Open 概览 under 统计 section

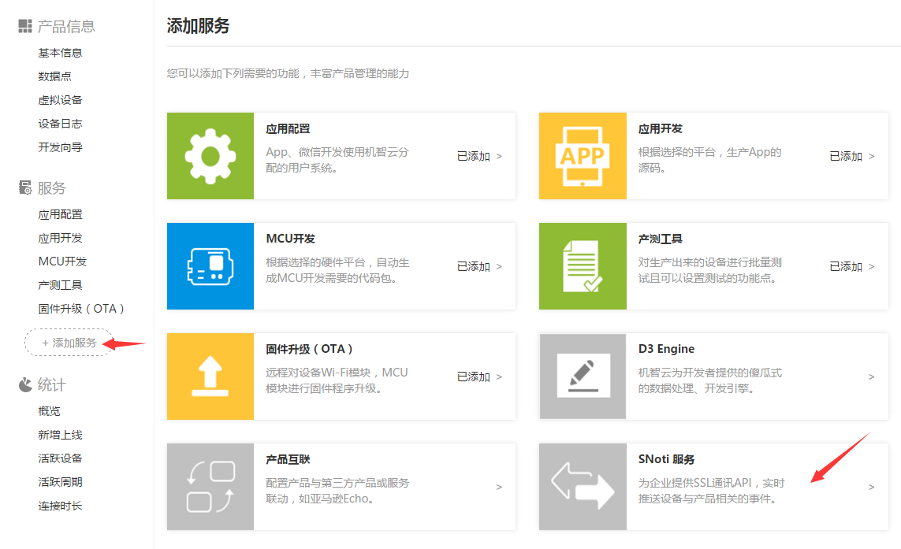(x=49, y=411)
